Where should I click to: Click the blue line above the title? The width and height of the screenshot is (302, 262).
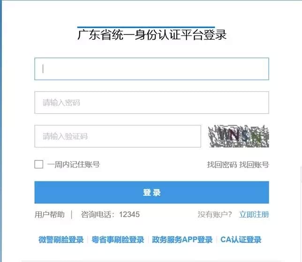pos(146,27)
